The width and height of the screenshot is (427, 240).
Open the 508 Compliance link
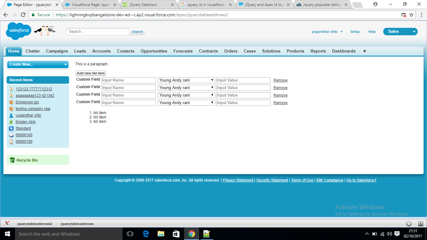[x=330, y=180]
